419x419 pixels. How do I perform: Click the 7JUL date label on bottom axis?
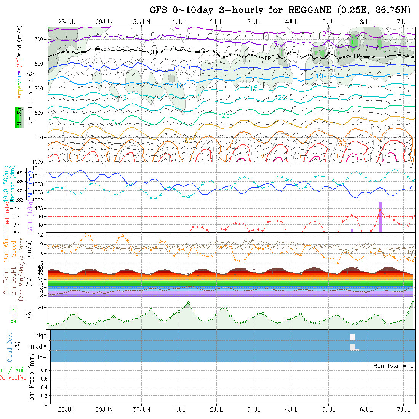click(403, 409)
